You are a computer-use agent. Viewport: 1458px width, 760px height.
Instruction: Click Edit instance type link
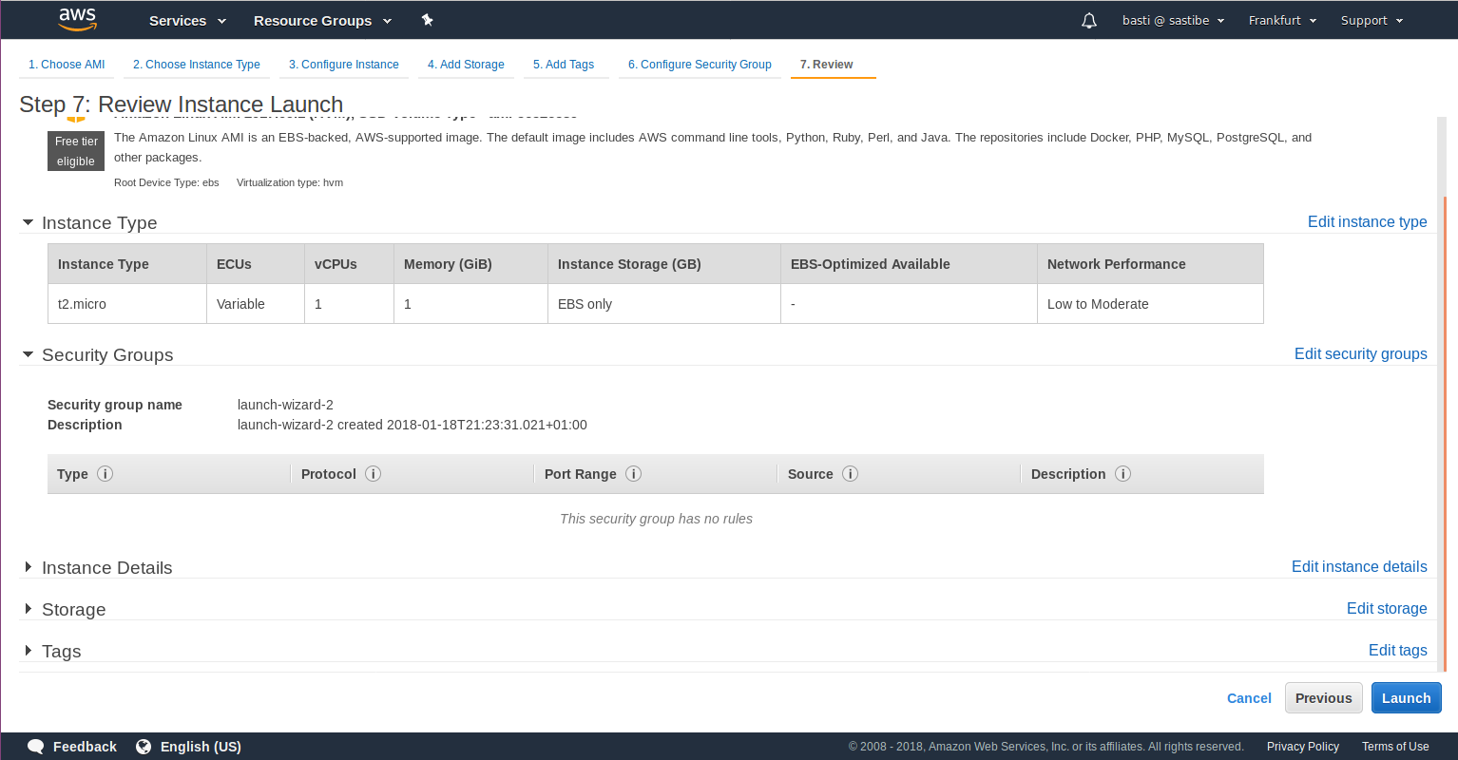(x=1367, y=221)
